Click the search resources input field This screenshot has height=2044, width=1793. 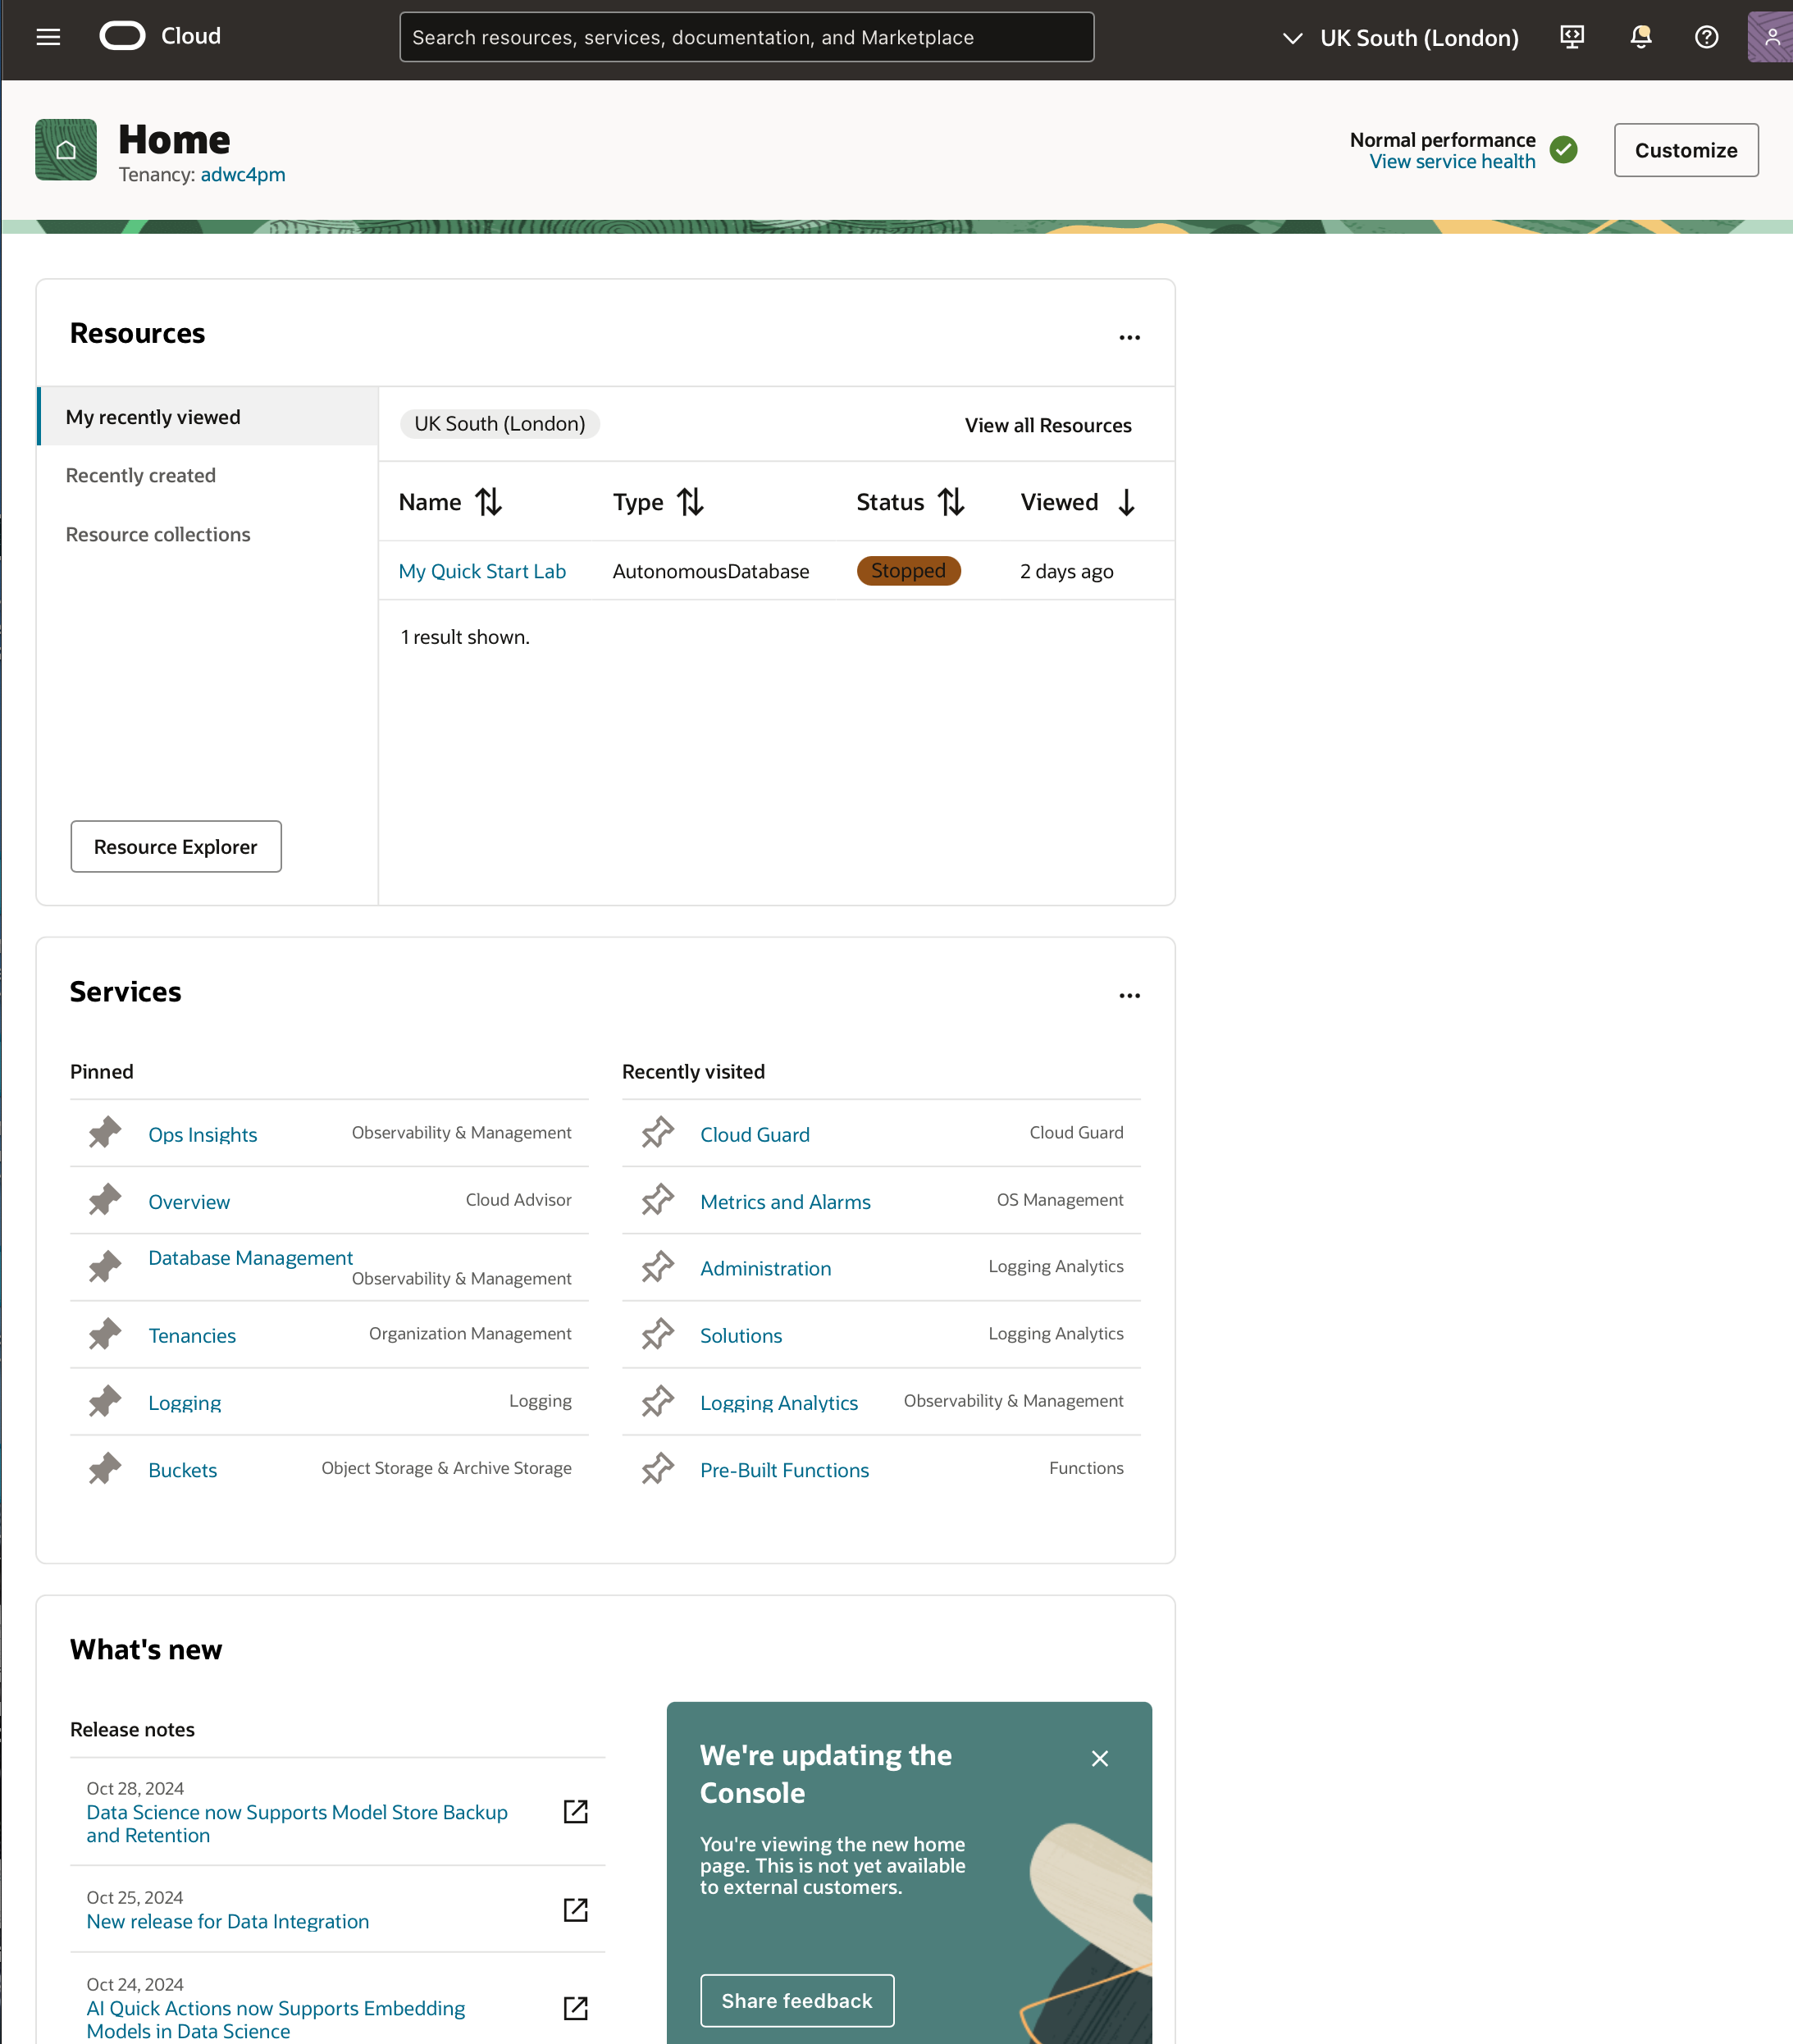point(747,36)
